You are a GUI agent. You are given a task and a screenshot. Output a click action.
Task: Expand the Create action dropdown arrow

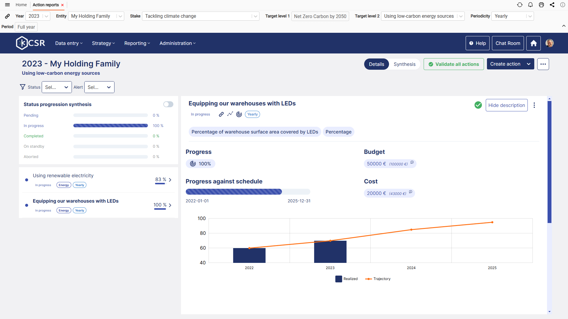pos(529,64)
